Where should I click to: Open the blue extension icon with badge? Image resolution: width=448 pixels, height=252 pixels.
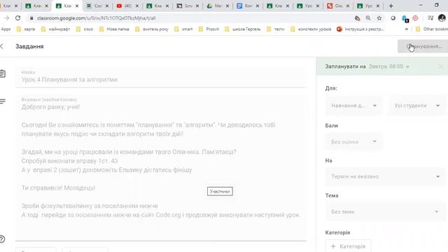click(x=405, y=19)
